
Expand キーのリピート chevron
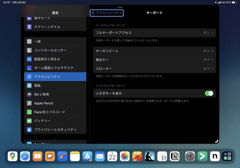click(x=212, y=51)
